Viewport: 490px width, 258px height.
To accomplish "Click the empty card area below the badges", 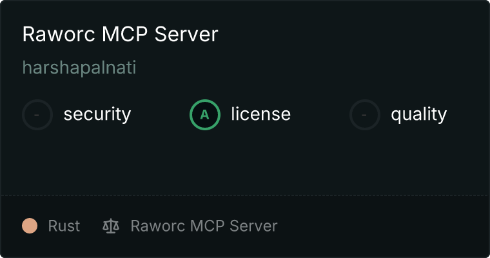I will click(245, 163).
